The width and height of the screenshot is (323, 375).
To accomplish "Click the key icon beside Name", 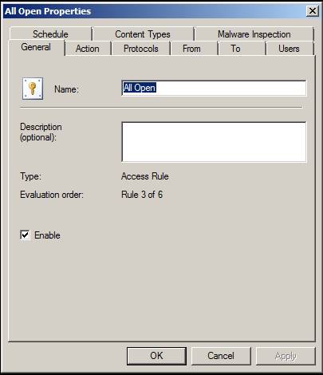I will click(x=33, y=89).
